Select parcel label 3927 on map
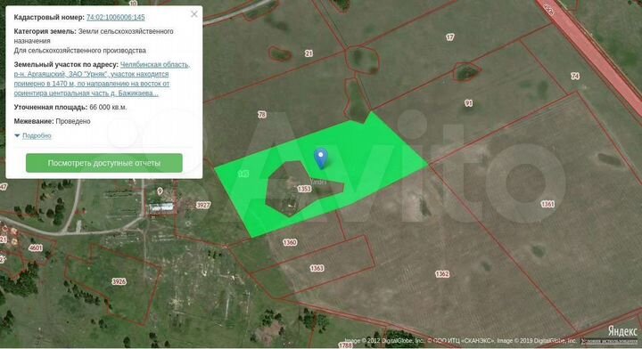 click(203, 205)
